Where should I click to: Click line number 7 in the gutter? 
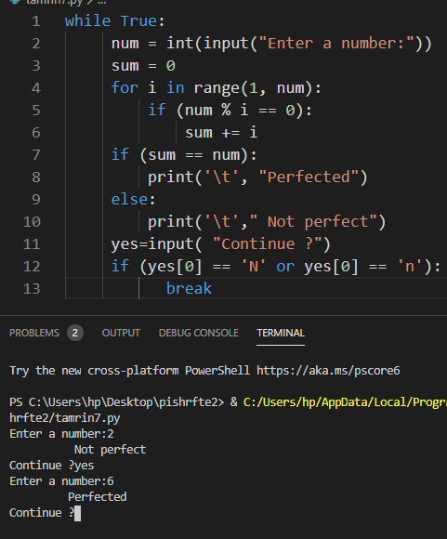35,155
